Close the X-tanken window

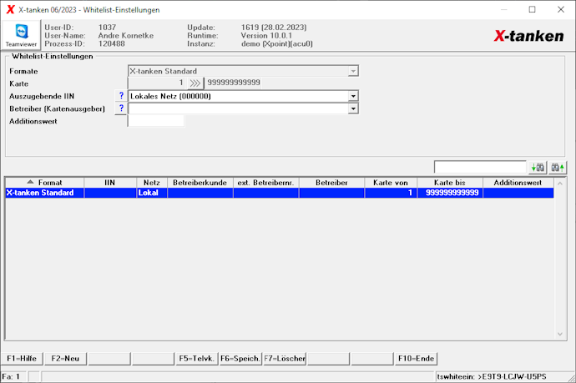point(561,9)
